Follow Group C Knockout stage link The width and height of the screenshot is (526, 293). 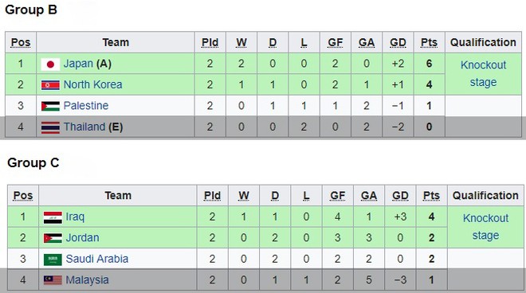click(485, 227)
